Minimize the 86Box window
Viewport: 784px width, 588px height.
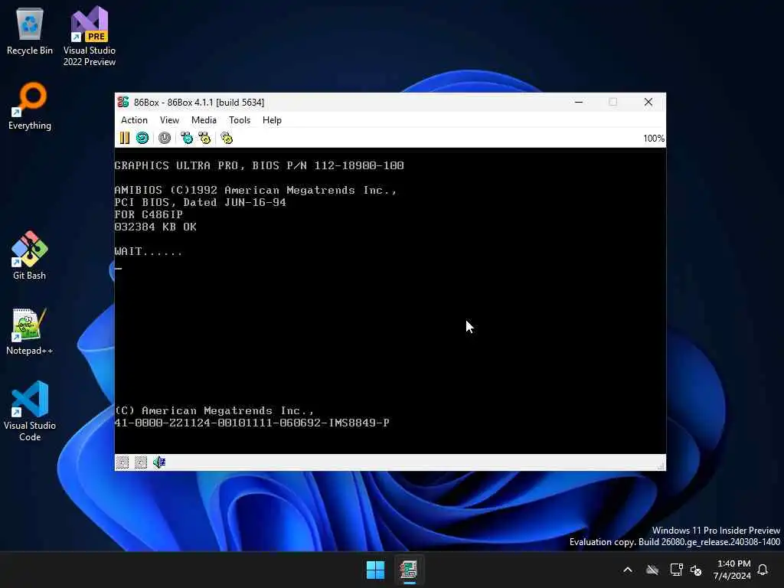point(579,102)
